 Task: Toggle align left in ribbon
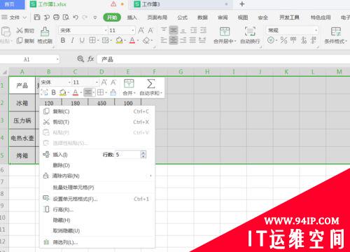coord(164,41)
